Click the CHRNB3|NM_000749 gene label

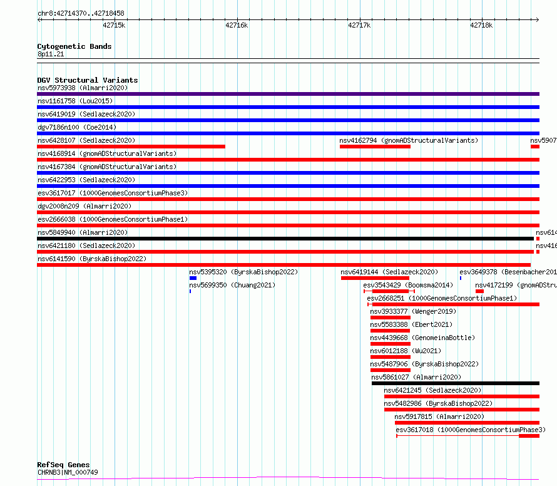coord(68,472)
